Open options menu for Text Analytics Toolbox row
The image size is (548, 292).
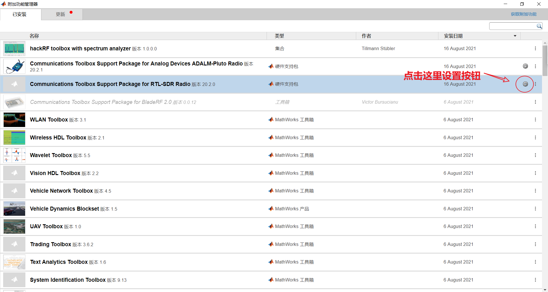(x=535, y=262)
